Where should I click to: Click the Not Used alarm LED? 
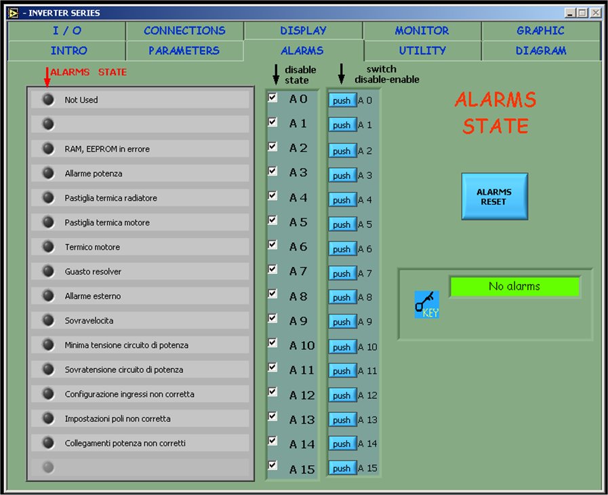[x=48, y=100]
